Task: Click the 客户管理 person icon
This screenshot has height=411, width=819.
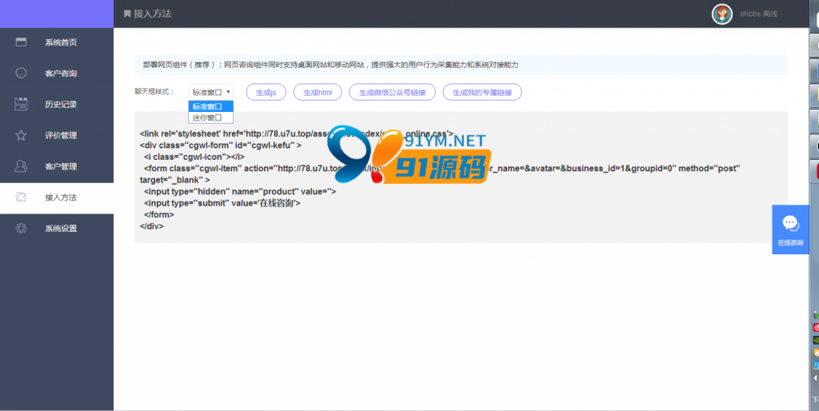Action: click(22, 166)
